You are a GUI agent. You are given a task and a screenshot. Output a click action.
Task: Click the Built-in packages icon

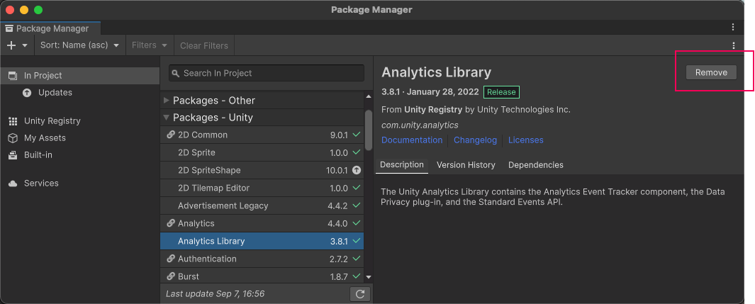[13, 155]
